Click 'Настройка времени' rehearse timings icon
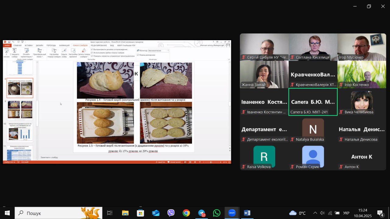 click(73, 51)
